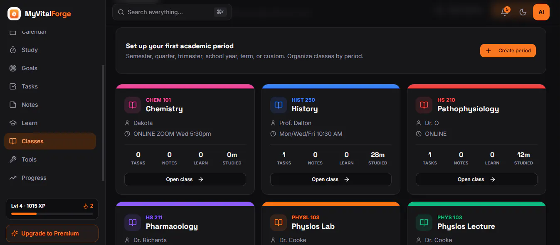
Task: Click the orange Physics Lab book icon
Action: tap(279, 223)
